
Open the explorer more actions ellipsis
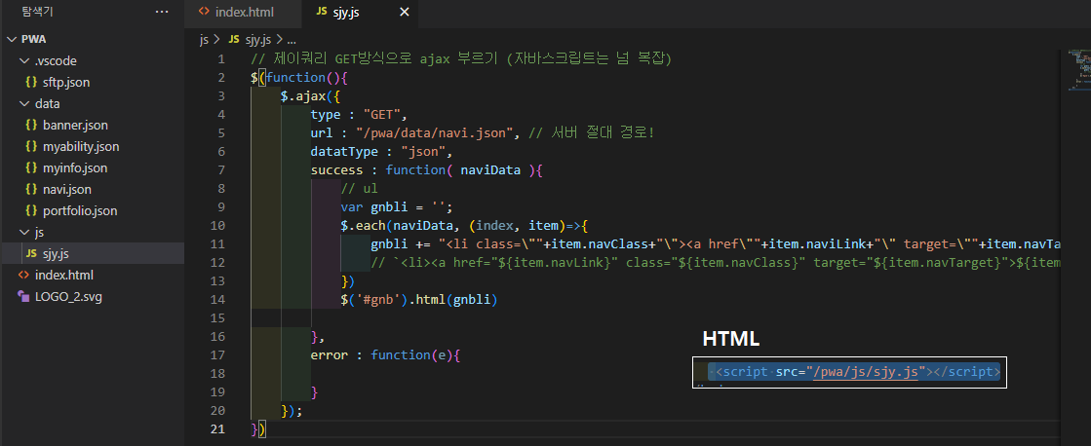coord(162,12)
